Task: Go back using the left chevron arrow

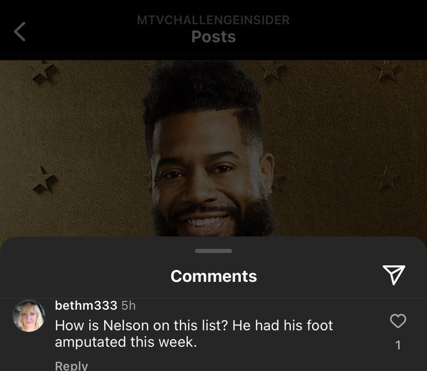Action: coord(20,31)
